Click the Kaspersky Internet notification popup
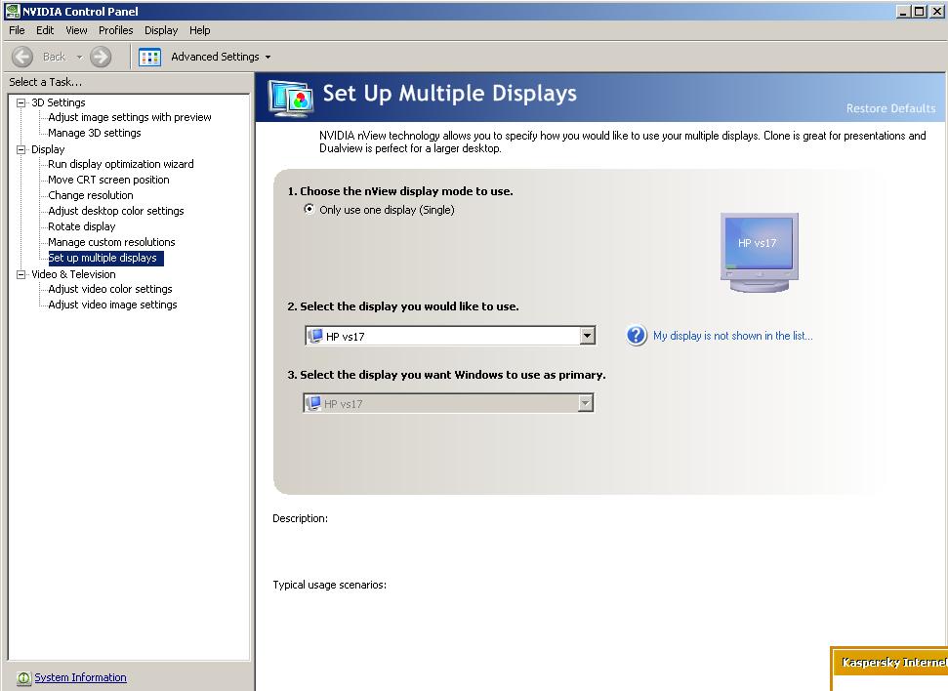Viewport: 948px width, 691px height. [x=889, y=669]
